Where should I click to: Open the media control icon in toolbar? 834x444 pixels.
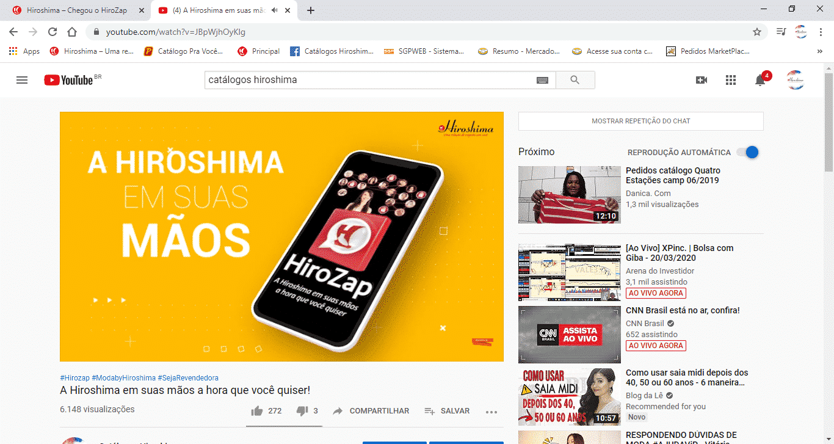781,32
